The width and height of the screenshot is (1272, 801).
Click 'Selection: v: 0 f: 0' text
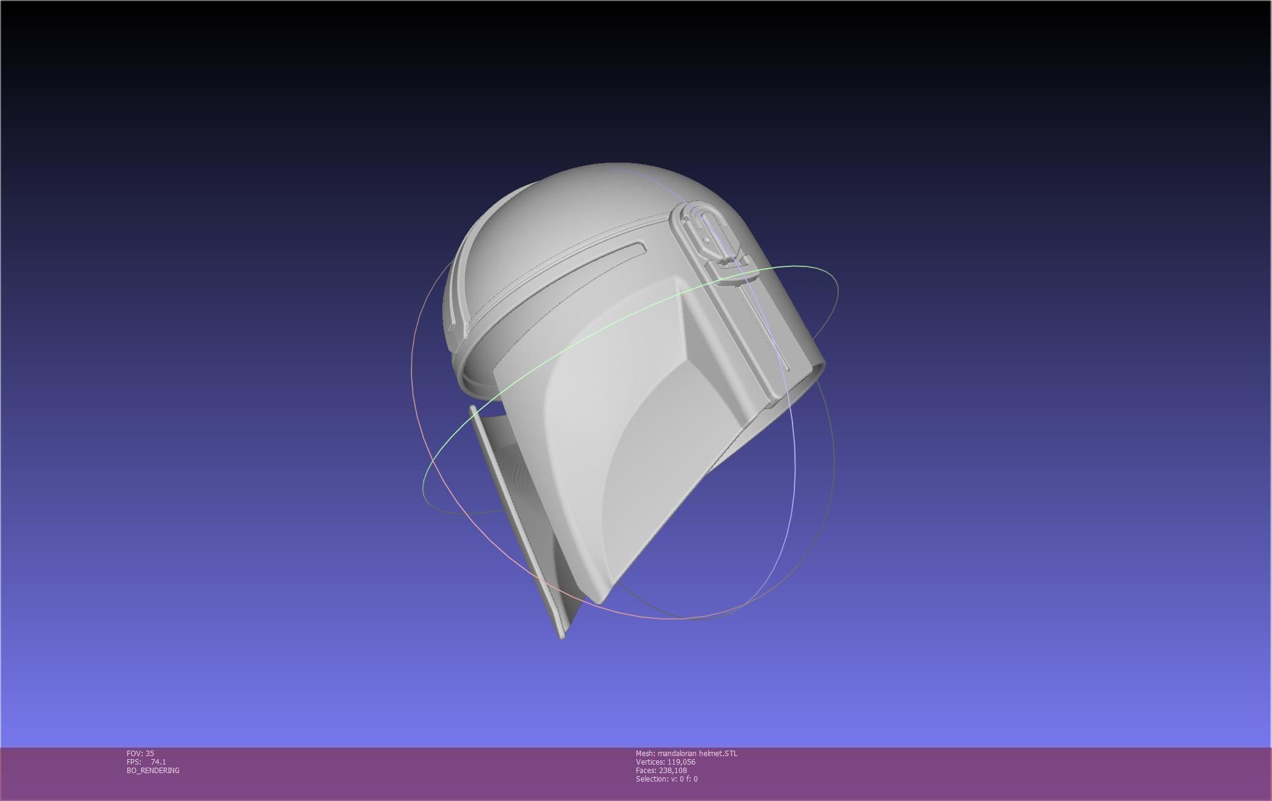(667, 779)
